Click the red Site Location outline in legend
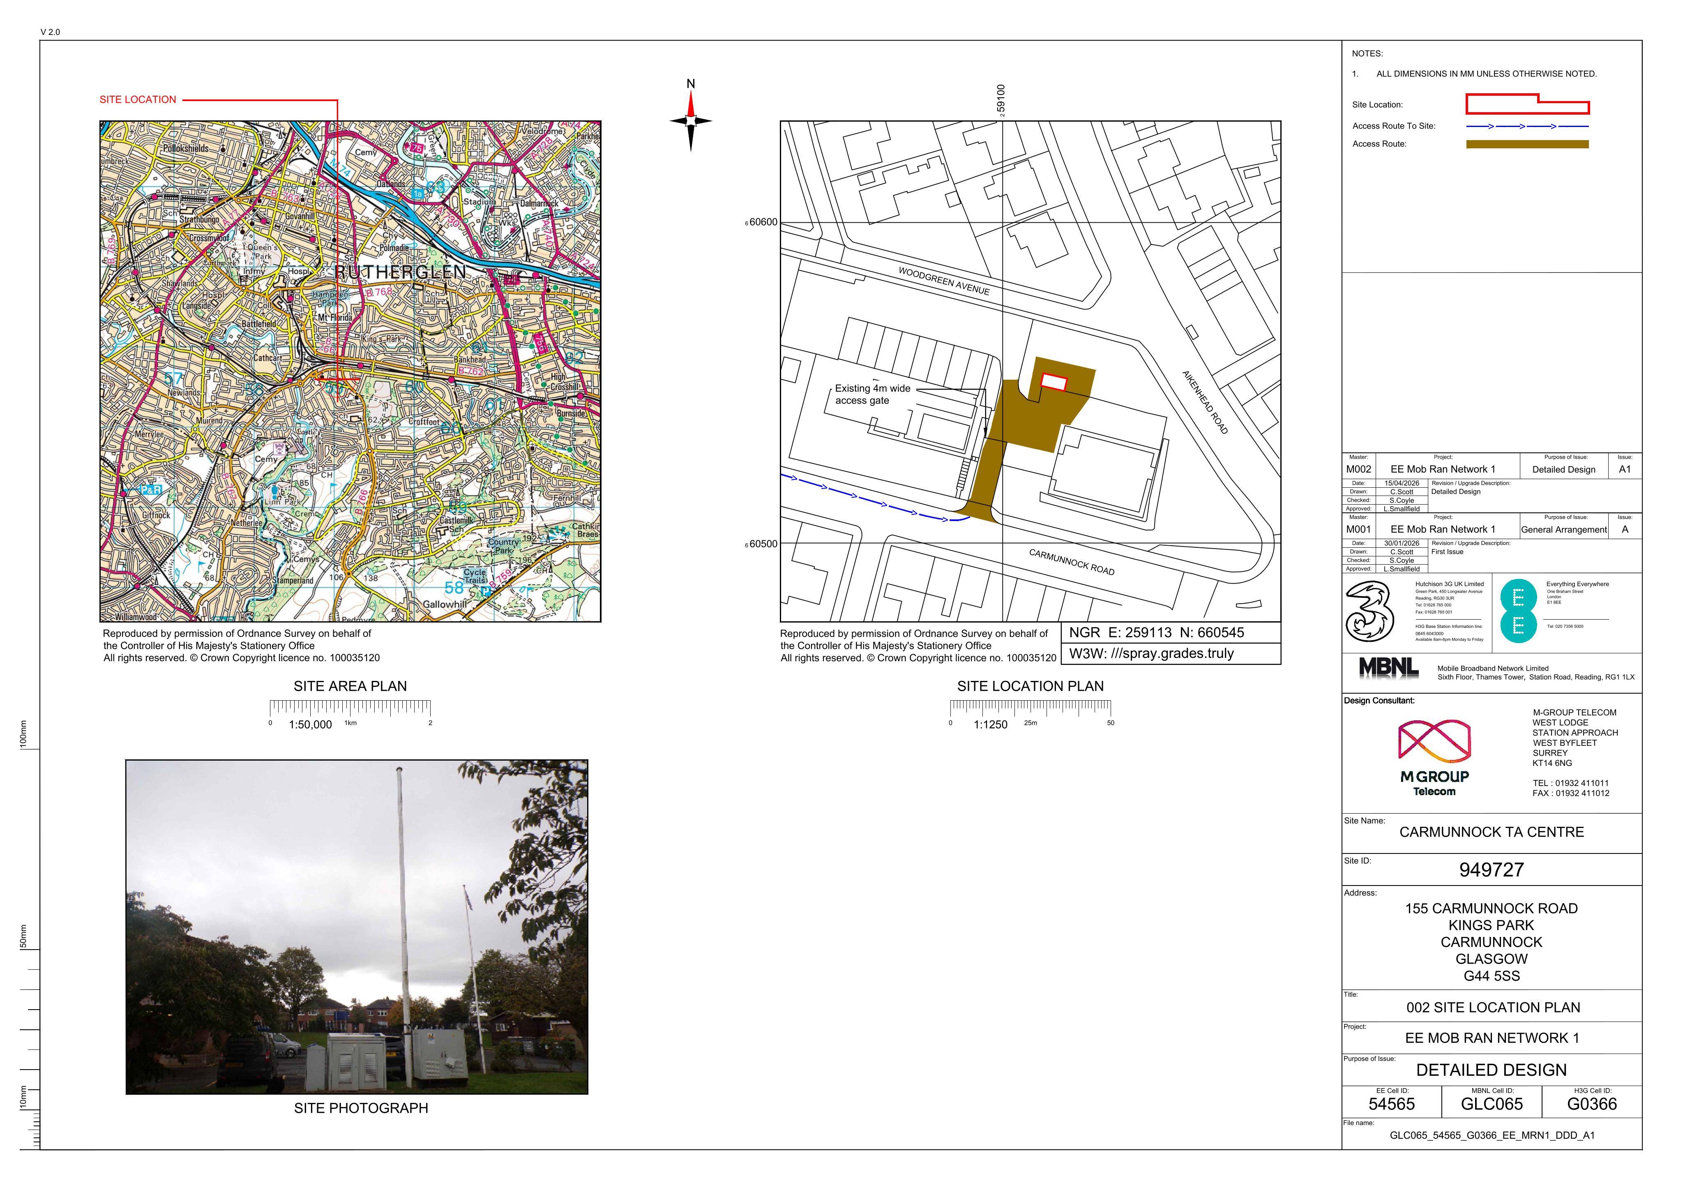 [x=1527, y=104]
